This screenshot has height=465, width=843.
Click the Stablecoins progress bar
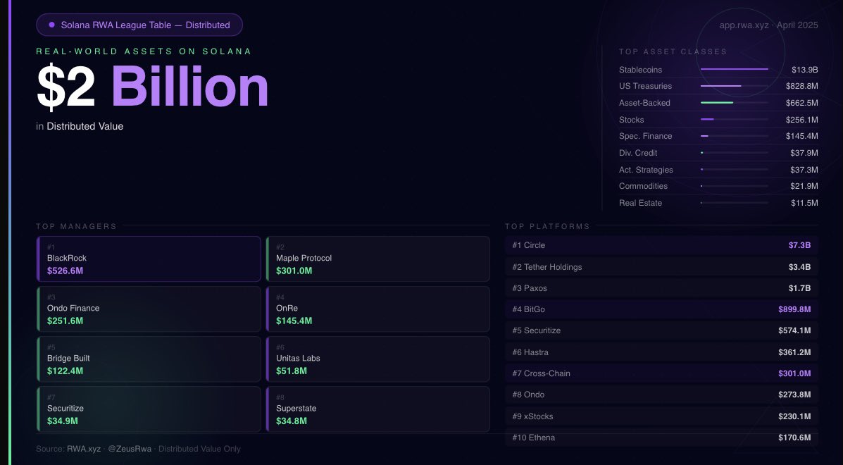click(734, 69)
